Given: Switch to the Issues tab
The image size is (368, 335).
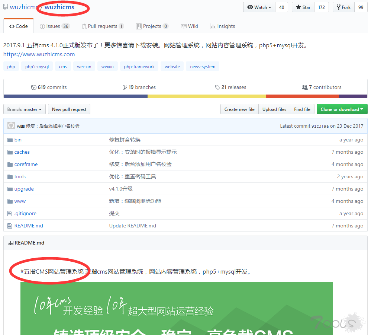Looking at the screenshot, I should pos(54,26).
